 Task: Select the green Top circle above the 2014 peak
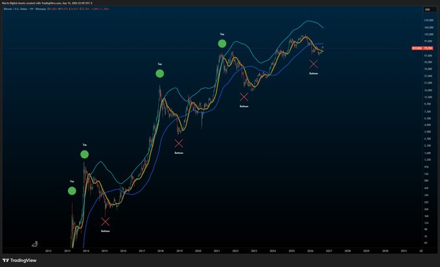point(84,155)
